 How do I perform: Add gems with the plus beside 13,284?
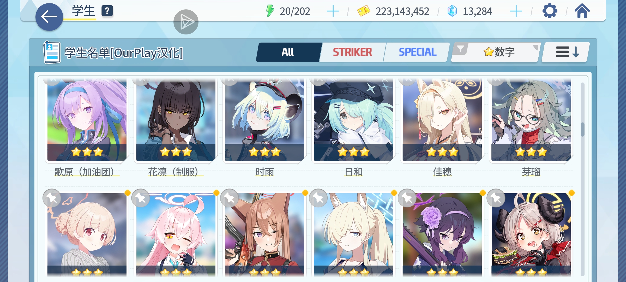tap(516, 11)
